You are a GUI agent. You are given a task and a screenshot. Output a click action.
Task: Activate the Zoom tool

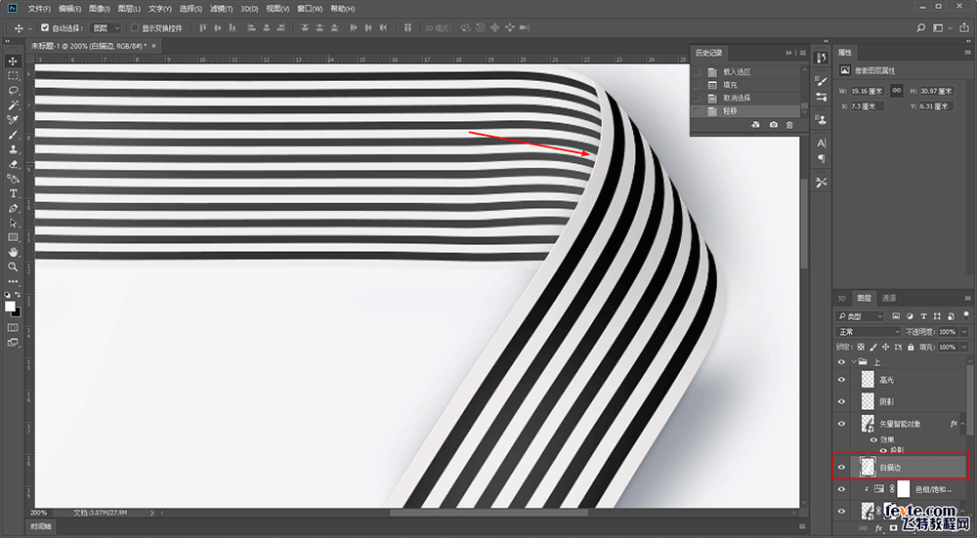point(13,268)
